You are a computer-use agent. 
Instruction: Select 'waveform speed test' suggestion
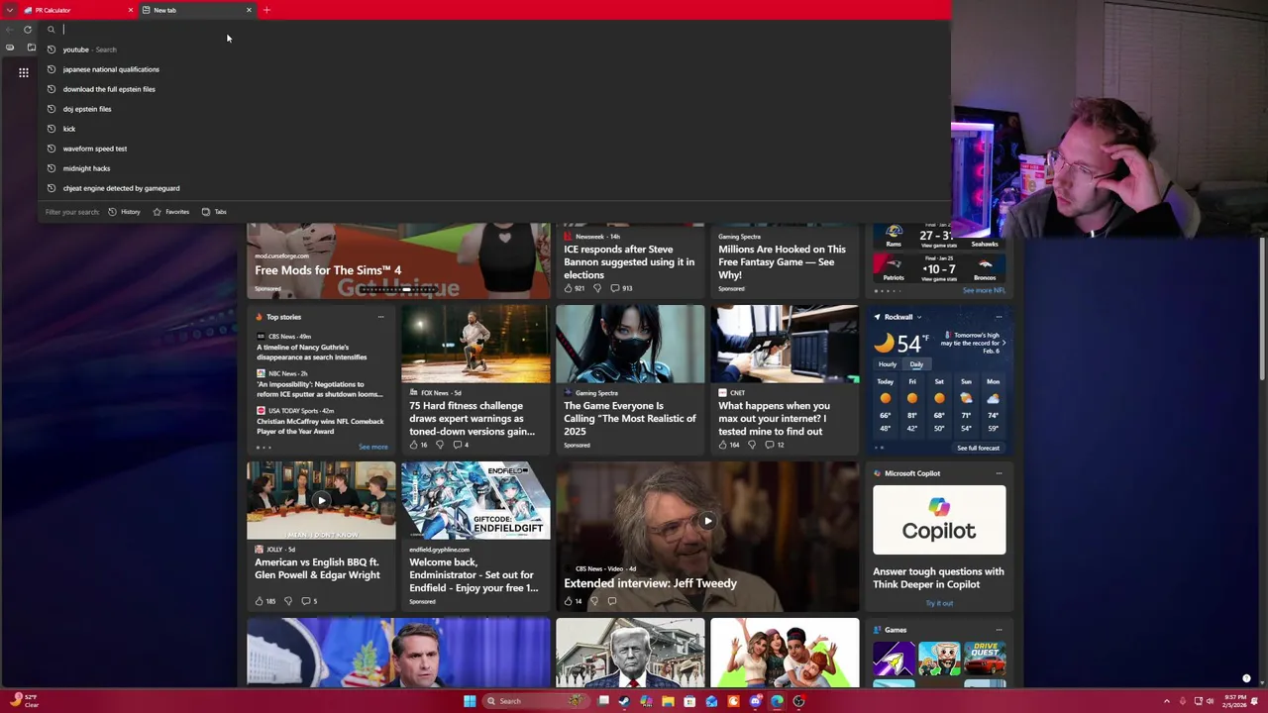click(x=495, y=149)
